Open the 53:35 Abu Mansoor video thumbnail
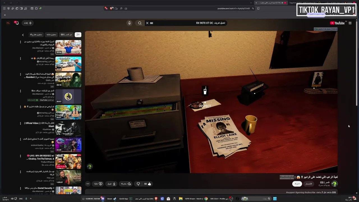The height and width of the screenshot is (202, 359). [x=68, y=47]
